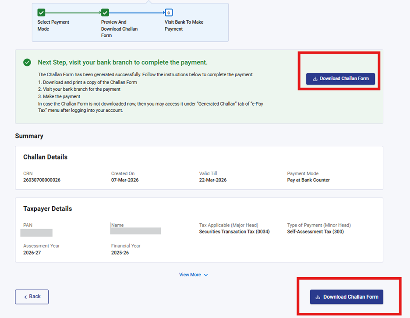Click the CRN number 26030700000026
The height and width of the screenshot is (318, 410).
(42, 180)
